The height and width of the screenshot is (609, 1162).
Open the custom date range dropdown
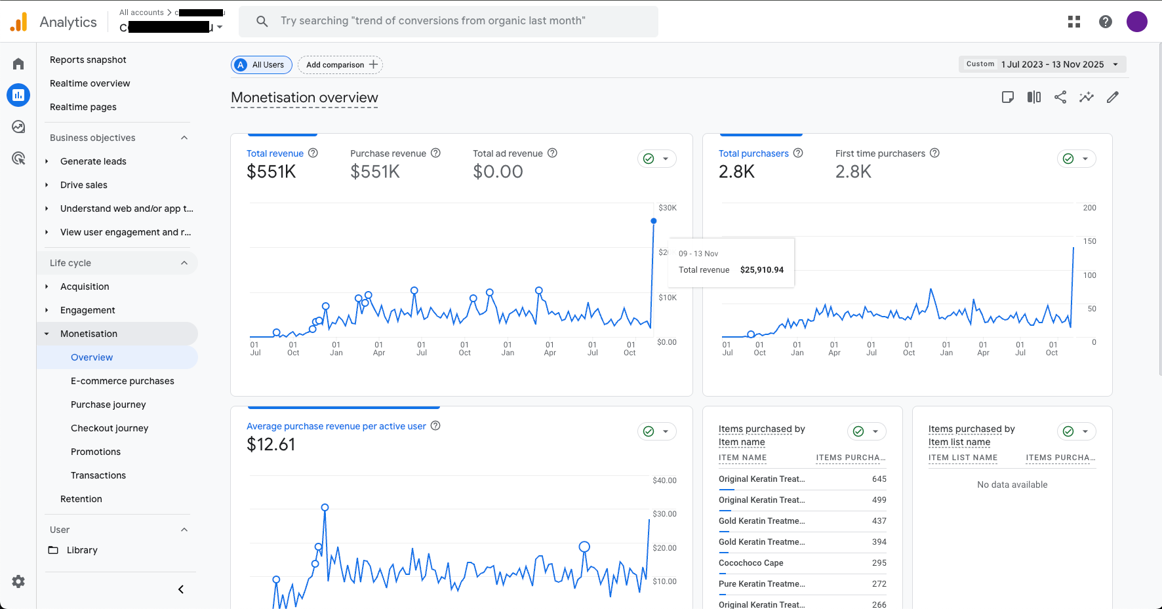click(x=1042, y=64)
